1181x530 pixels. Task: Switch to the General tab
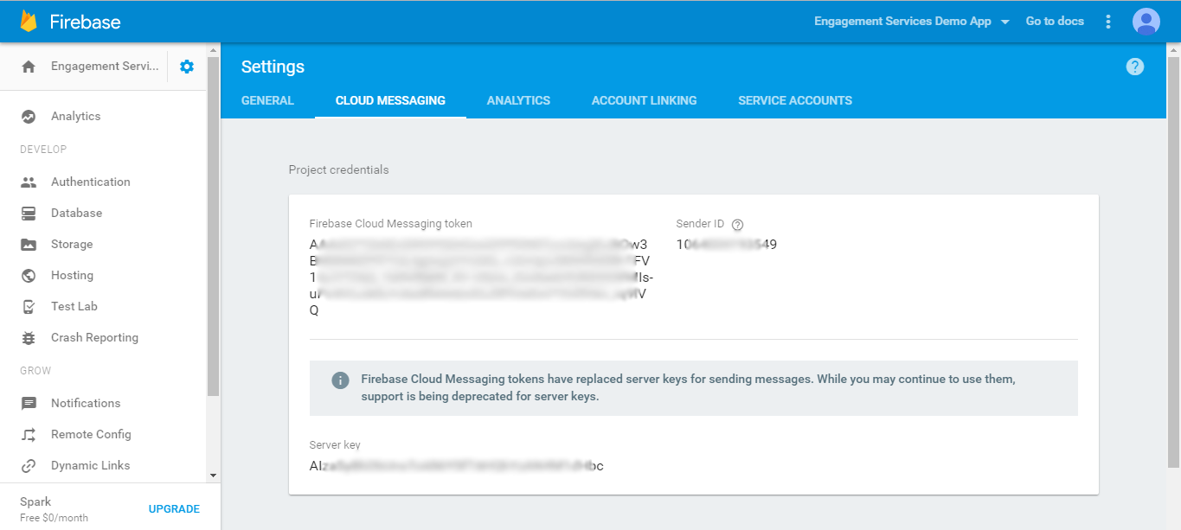[267, 100]
